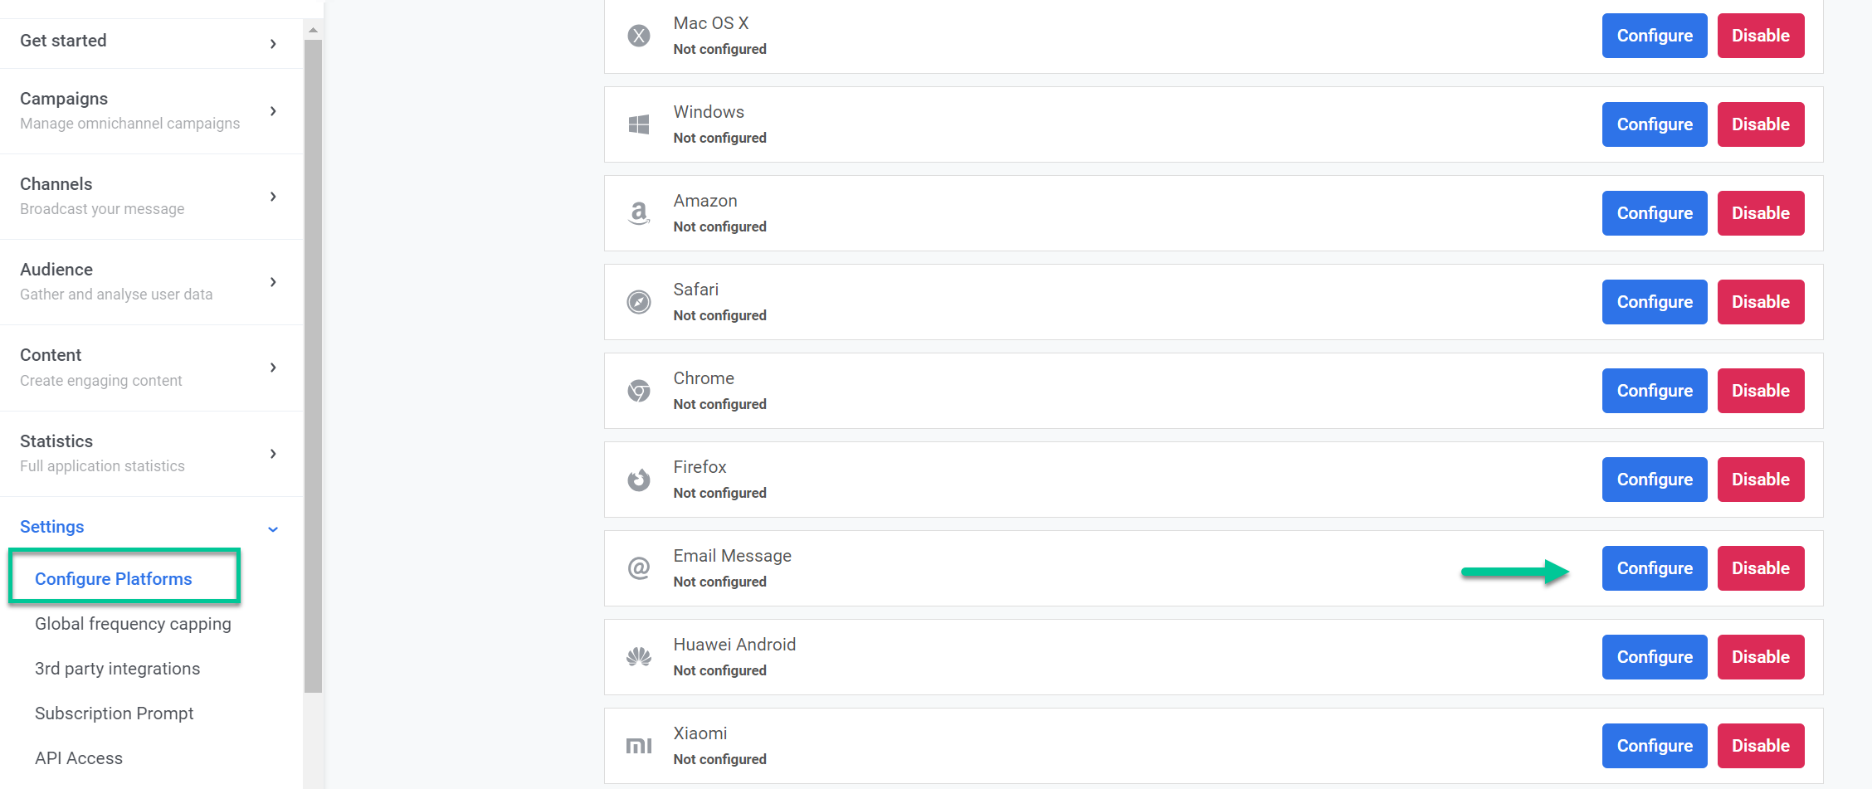Click the Email Message @ icon

pyautogui.click(x=638, y=568)
